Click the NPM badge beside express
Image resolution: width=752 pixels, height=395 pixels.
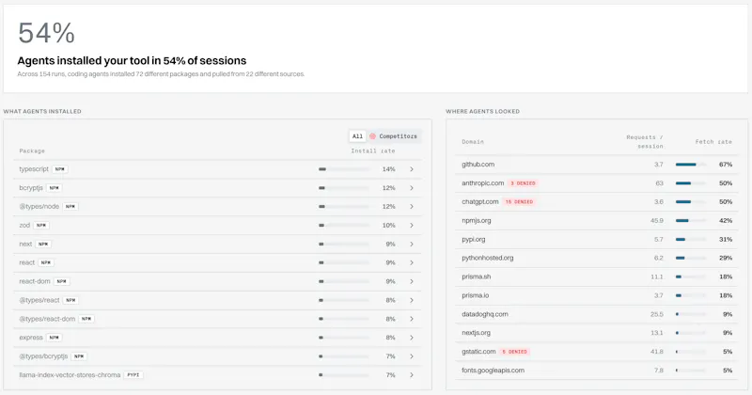[x=55, y=338]
